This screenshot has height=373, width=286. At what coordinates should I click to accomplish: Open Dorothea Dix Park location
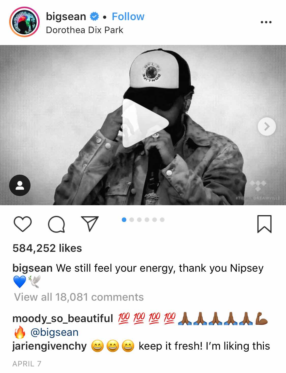point(84,30)
